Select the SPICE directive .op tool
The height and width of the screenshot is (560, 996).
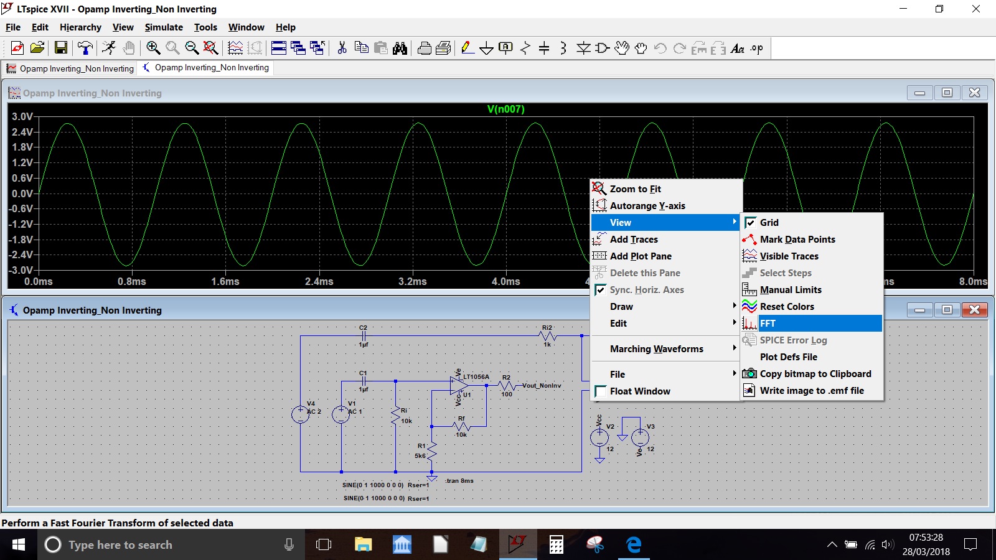coord(757,49)
